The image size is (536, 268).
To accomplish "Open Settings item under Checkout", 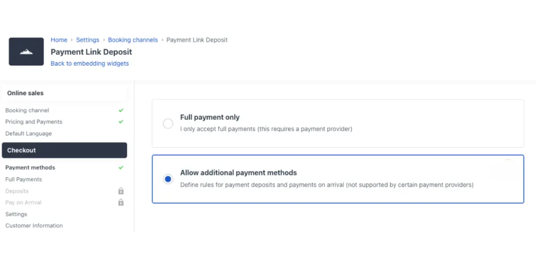I will (x=16, y=214).
